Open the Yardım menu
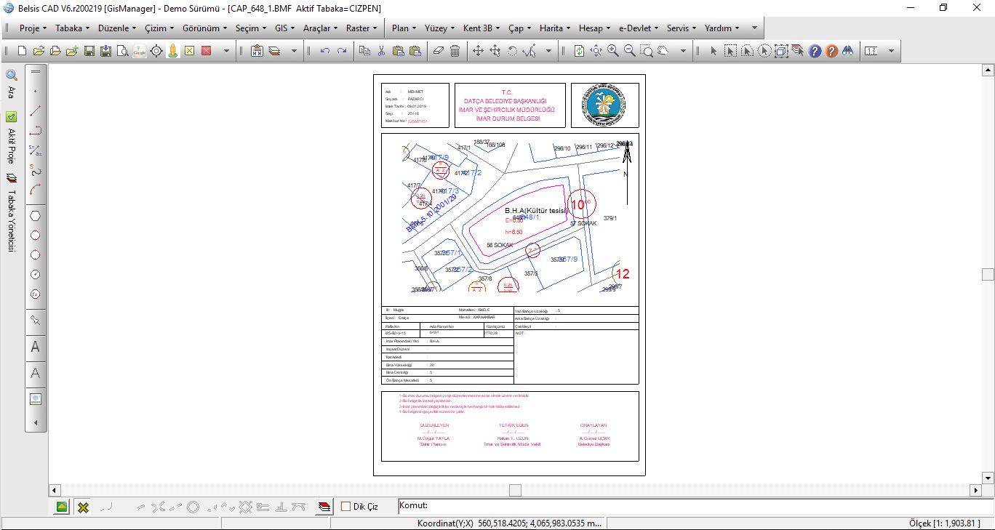This screenshot has width=995, height=530. pos(722,28)
